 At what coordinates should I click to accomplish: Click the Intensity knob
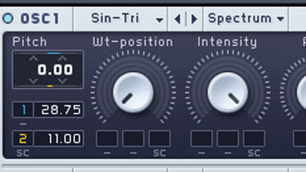(x=228, y=92)
